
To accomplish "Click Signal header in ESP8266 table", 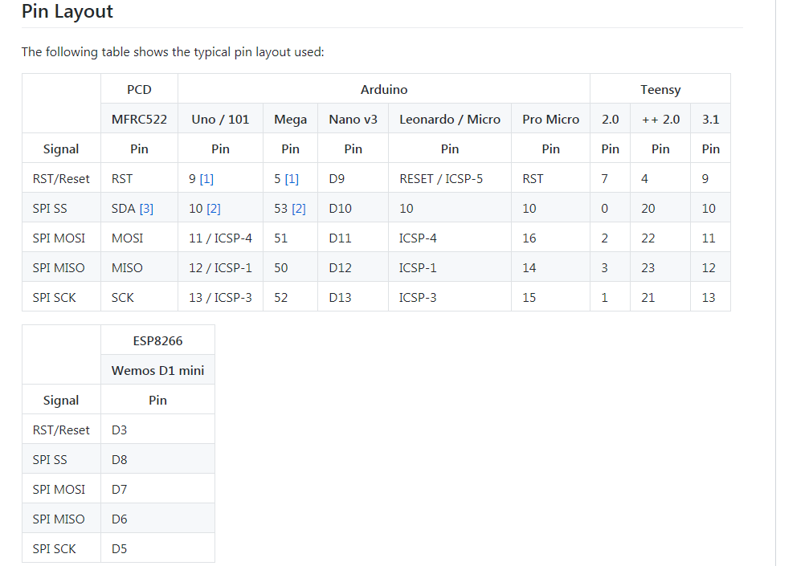I will click(61, 401).
